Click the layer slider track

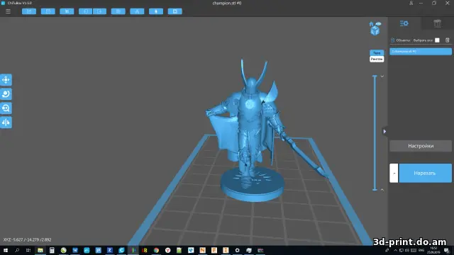pyautogui.click(x=375, y=132)
